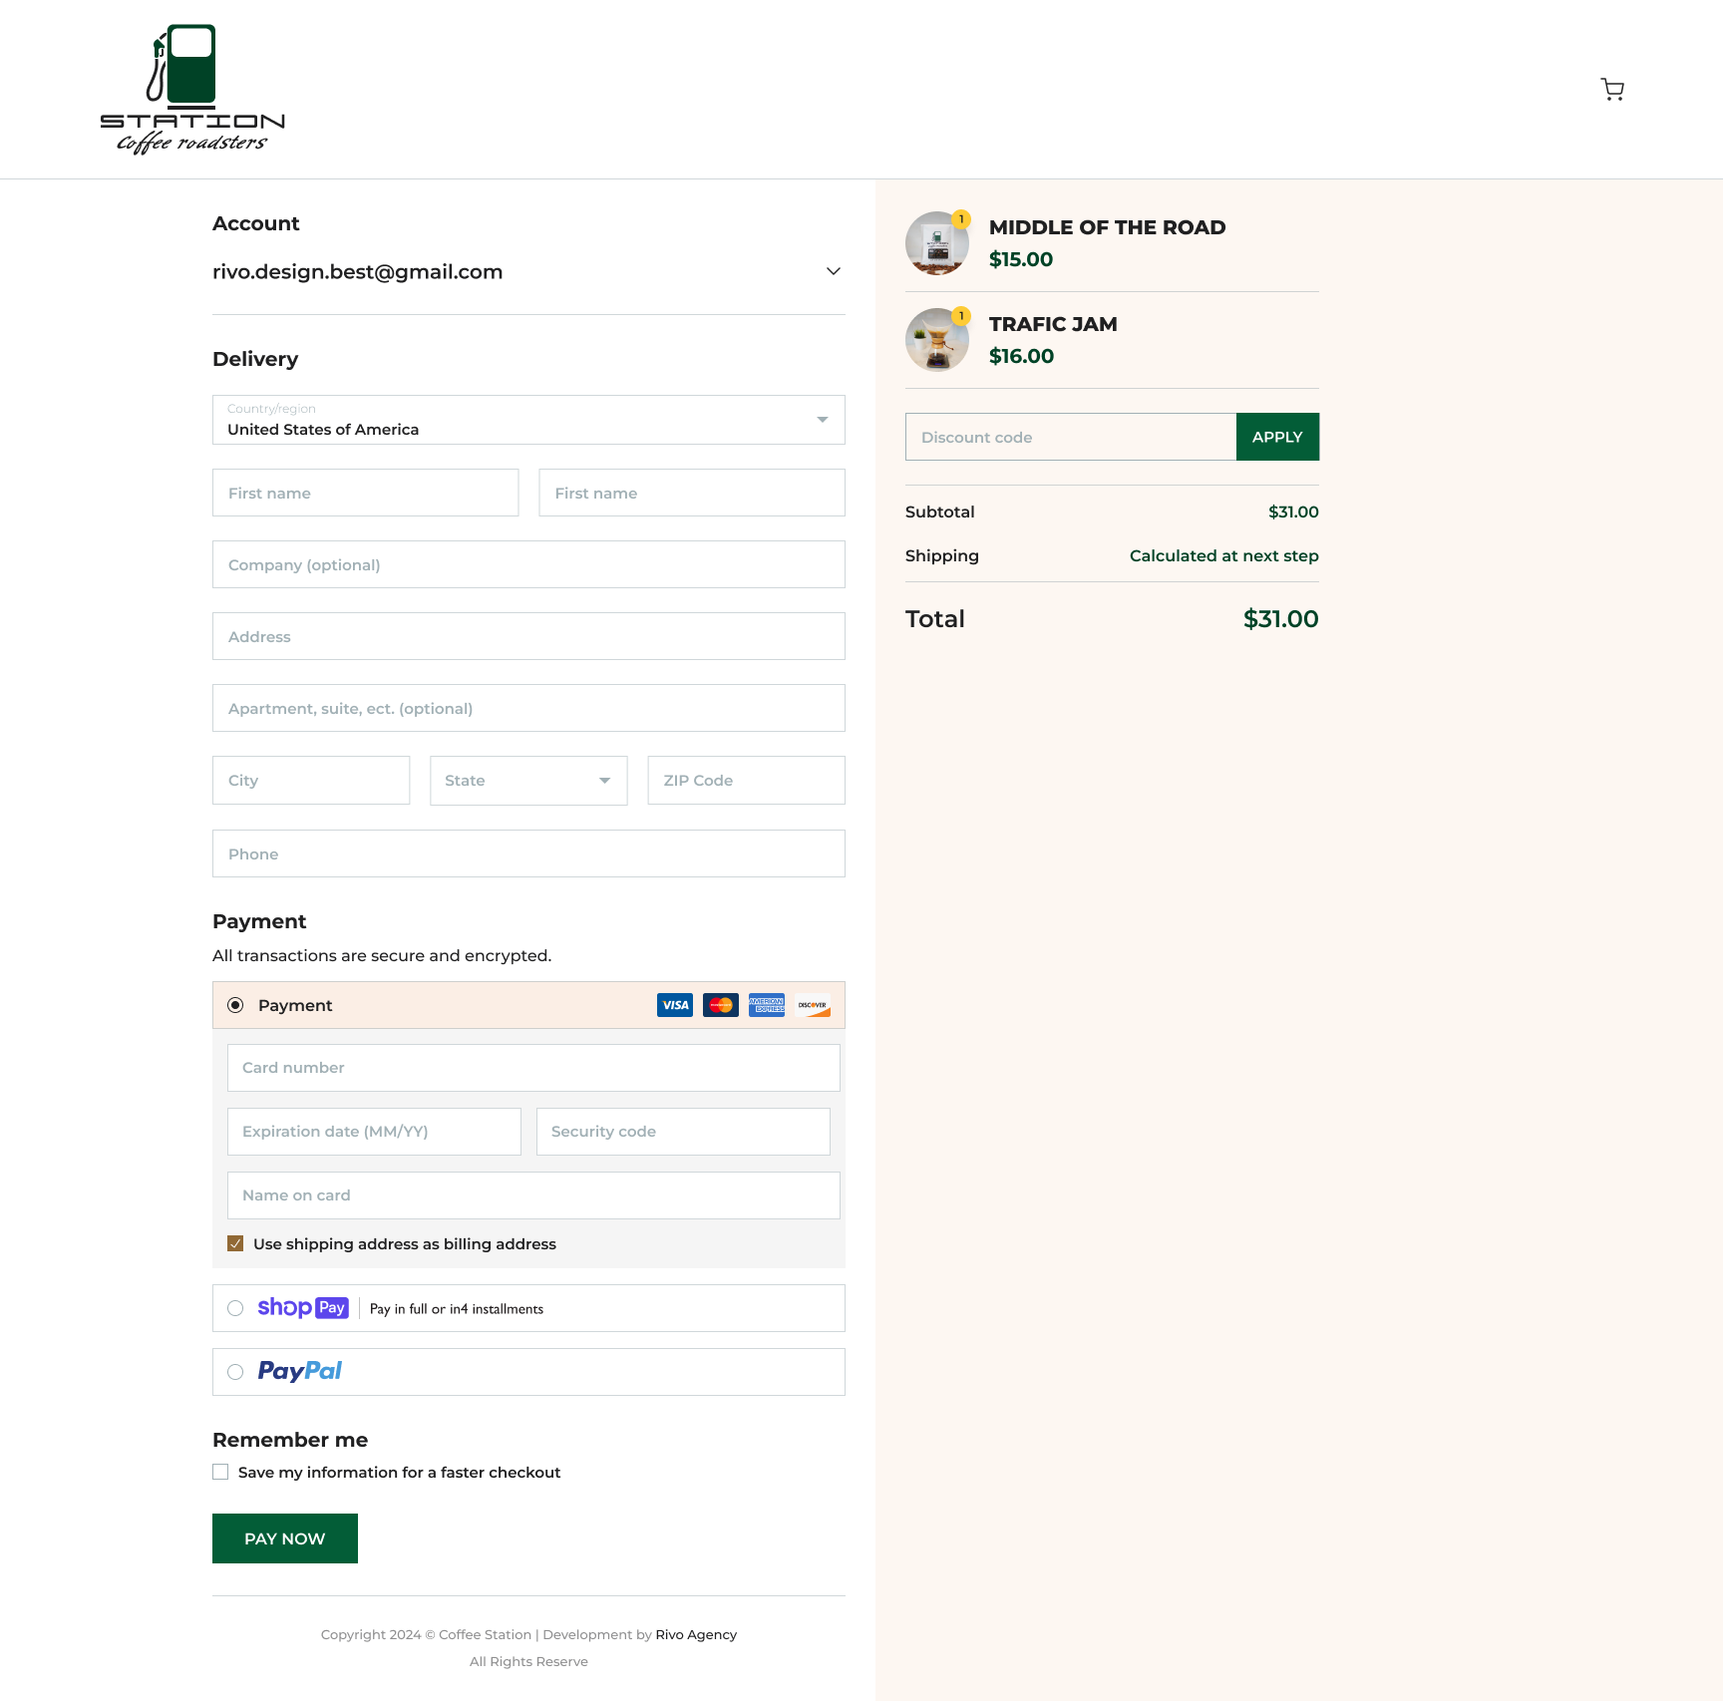Screen dimensions: 1723x1701
Task: Open the Rivo Agency link
Action: pyautogui.click(x=696, y=1635)
